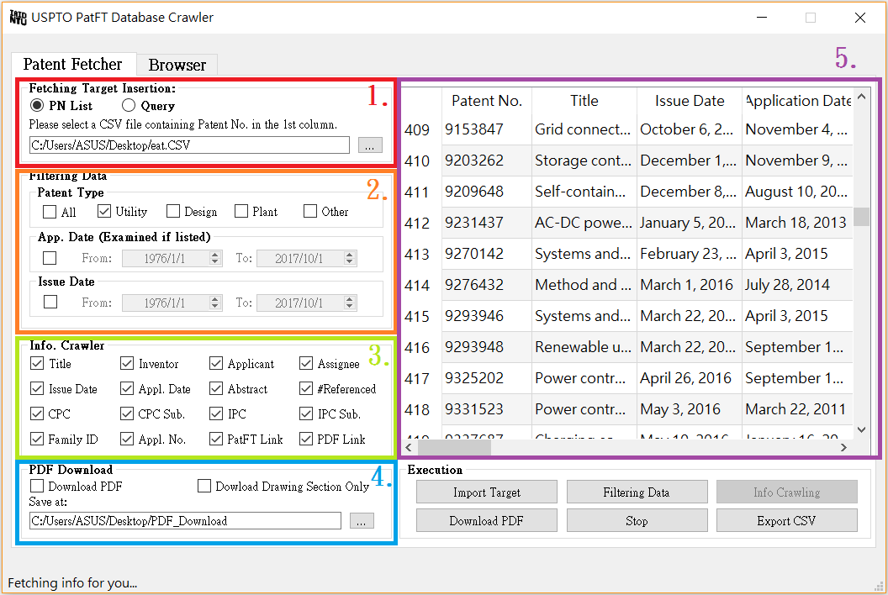Browse for PDF save folder button
Screen dimensions: 888x595
(362, 521)
